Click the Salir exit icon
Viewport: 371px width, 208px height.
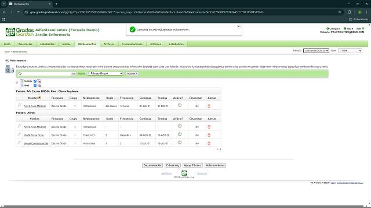pyautogui.click(x=363, y=28)
